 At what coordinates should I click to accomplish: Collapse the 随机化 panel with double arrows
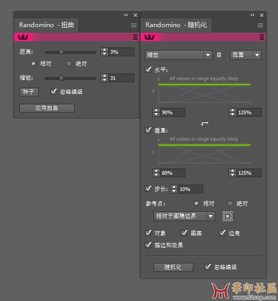252,15
